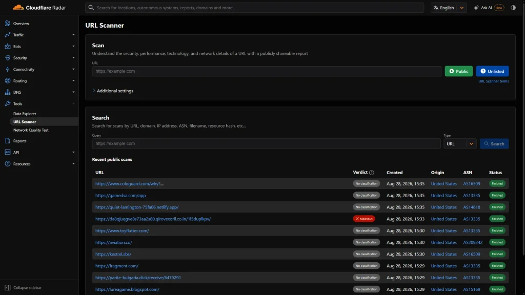Expand the Routing menu chevron
525x295 pixels.
pos(73,80)
